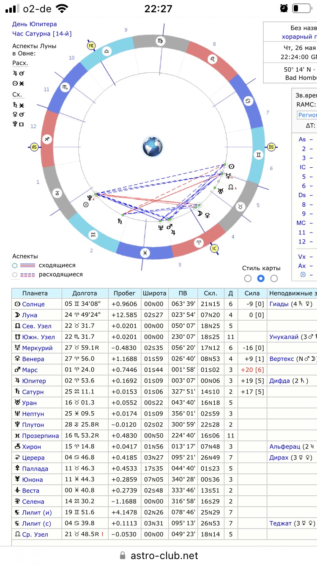Image resolution: width=317 pixels, height=565 pixels.
Task: Click the Scorpio sign on the zodiac wheel
Action: tap(65, 87)
